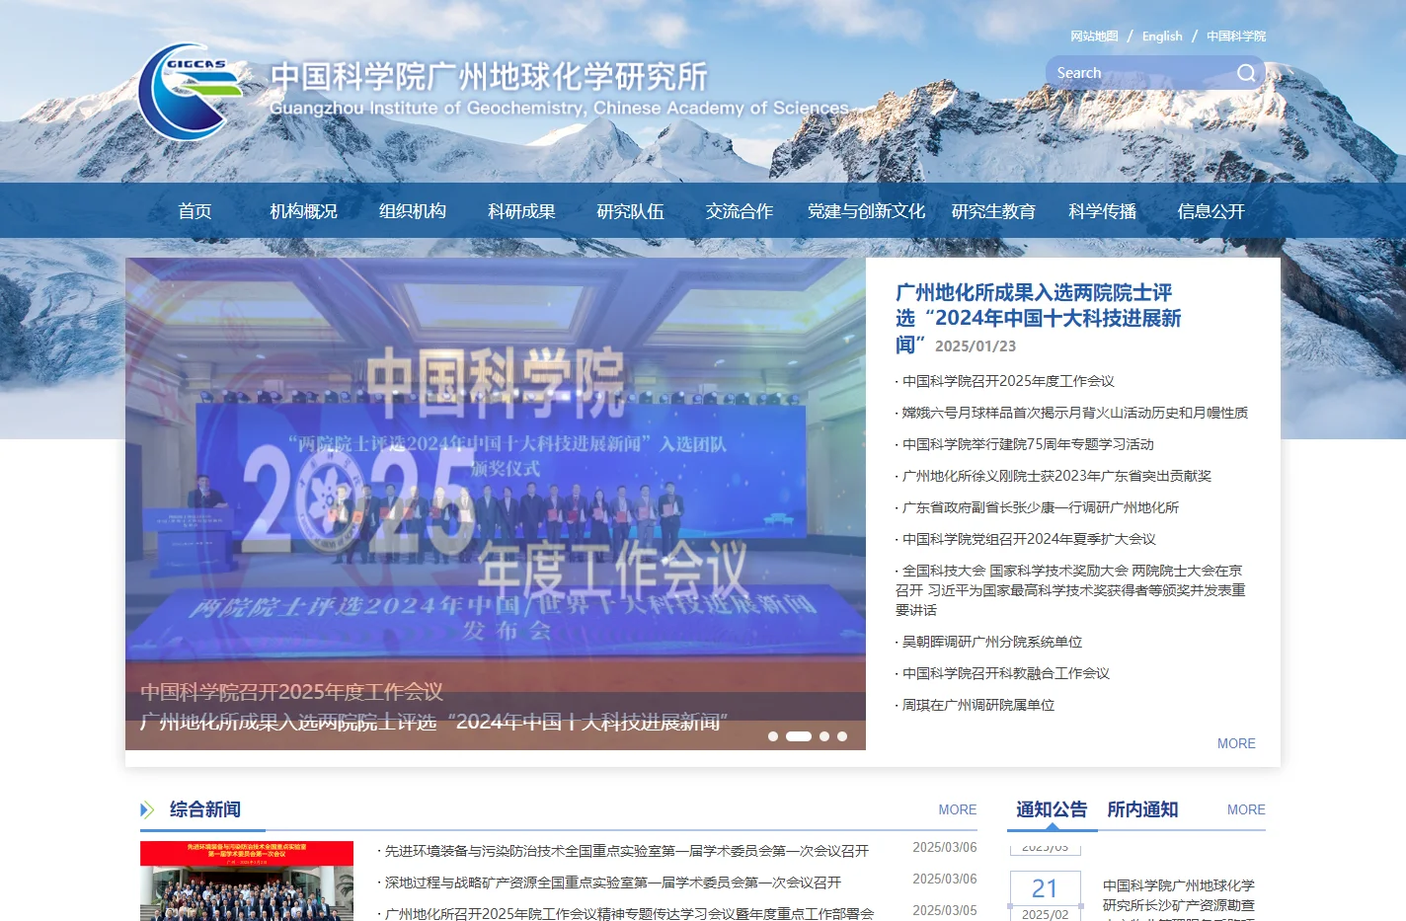Click the arrow icon beside 综合新闻
The height and width of the screenshot is (921, 1406).
[x=147, y=810]
